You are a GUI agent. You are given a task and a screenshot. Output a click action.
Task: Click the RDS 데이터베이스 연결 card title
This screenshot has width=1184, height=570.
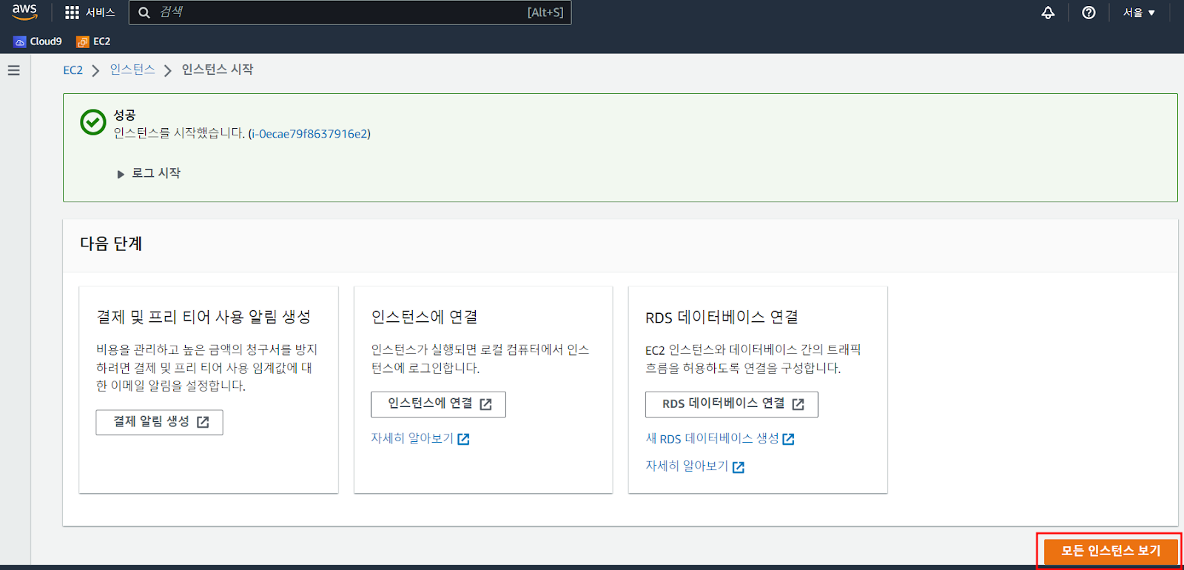click(x=722, y=317)
